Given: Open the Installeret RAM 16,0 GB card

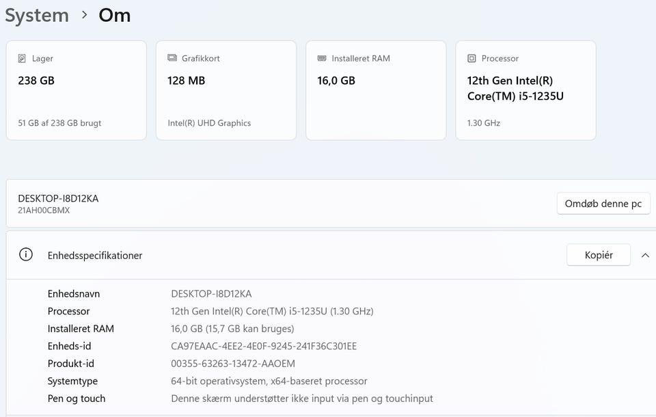Looking at the screenshot, I should click(376, 90).
